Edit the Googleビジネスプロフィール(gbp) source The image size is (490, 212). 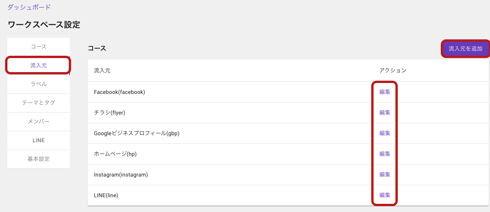(x=385, y=133)
